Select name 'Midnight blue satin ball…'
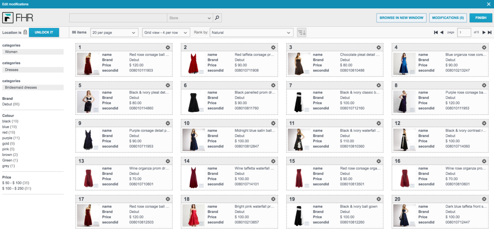 (255, 130)
